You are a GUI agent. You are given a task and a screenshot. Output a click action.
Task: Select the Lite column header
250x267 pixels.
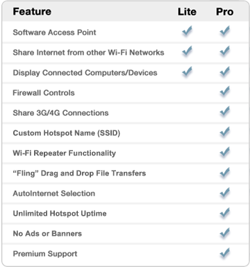pos(187,12)
